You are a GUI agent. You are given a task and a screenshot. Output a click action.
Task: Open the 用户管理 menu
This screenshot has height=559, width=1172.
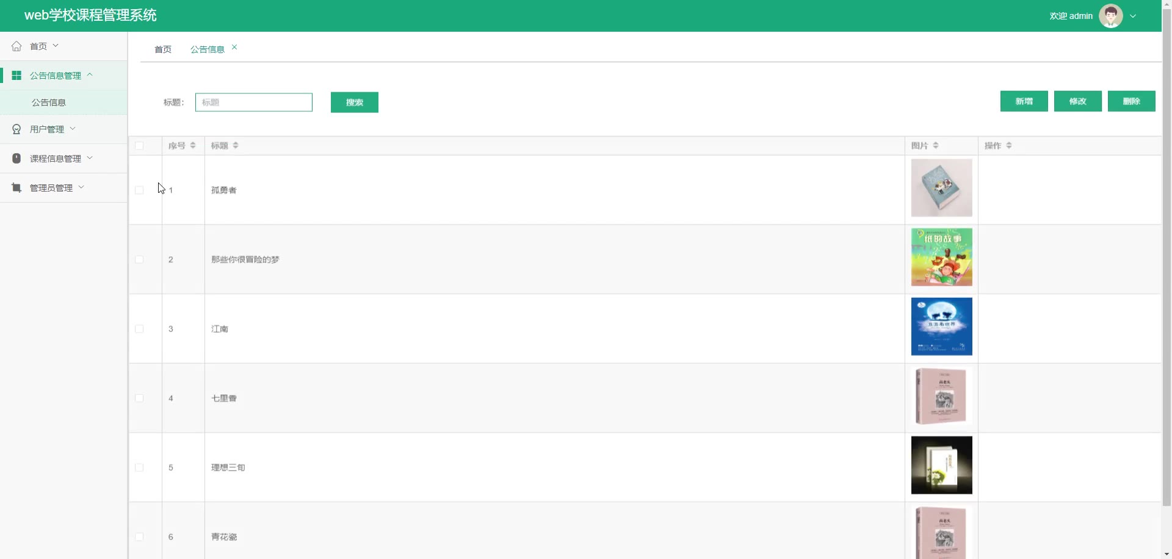point(63,129)
